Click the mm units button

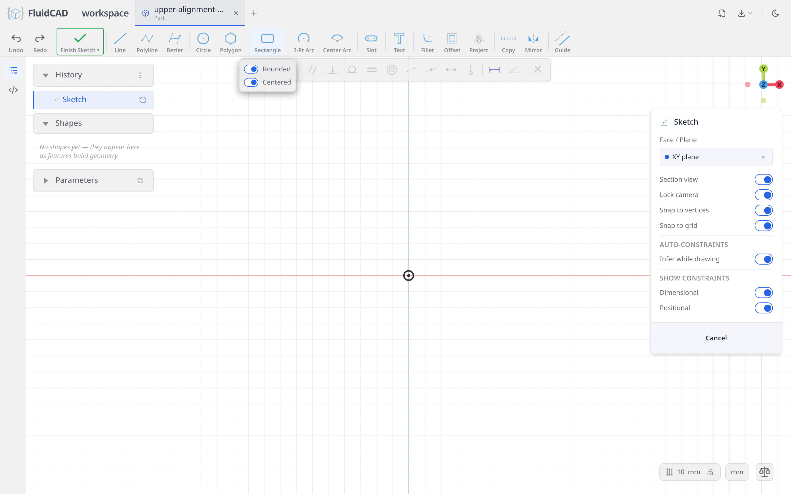[737, 472]
